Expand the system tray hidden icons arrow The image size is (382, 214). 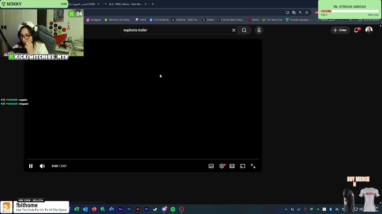286,209
